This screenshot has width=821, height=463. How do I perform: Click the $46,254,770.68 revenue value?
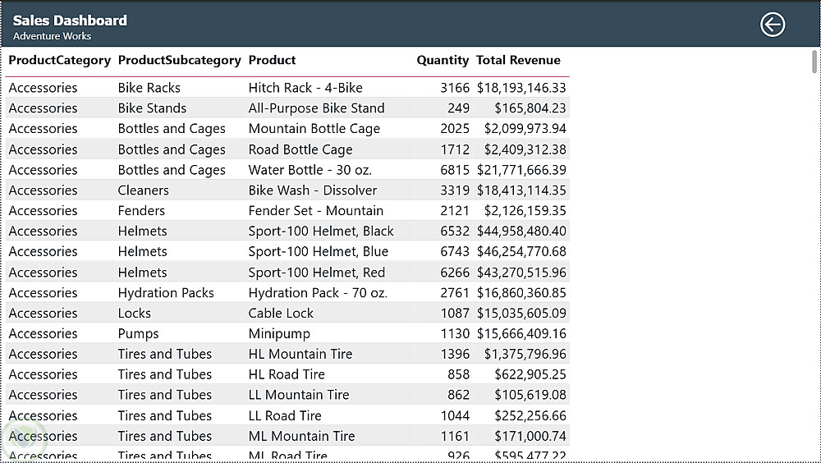[x=521, y=252]
